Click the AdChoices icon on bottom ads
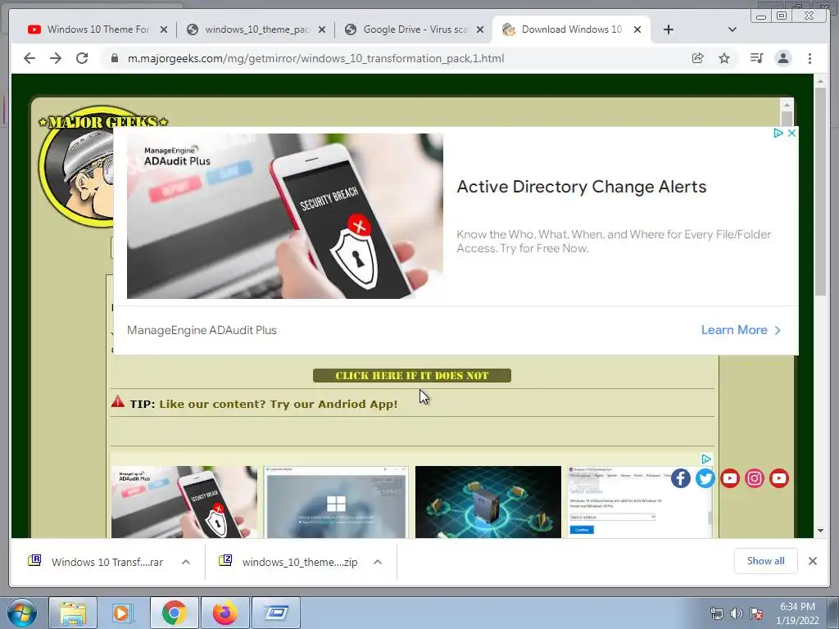Screen dimensions: 839x629 tap(706, 459)
